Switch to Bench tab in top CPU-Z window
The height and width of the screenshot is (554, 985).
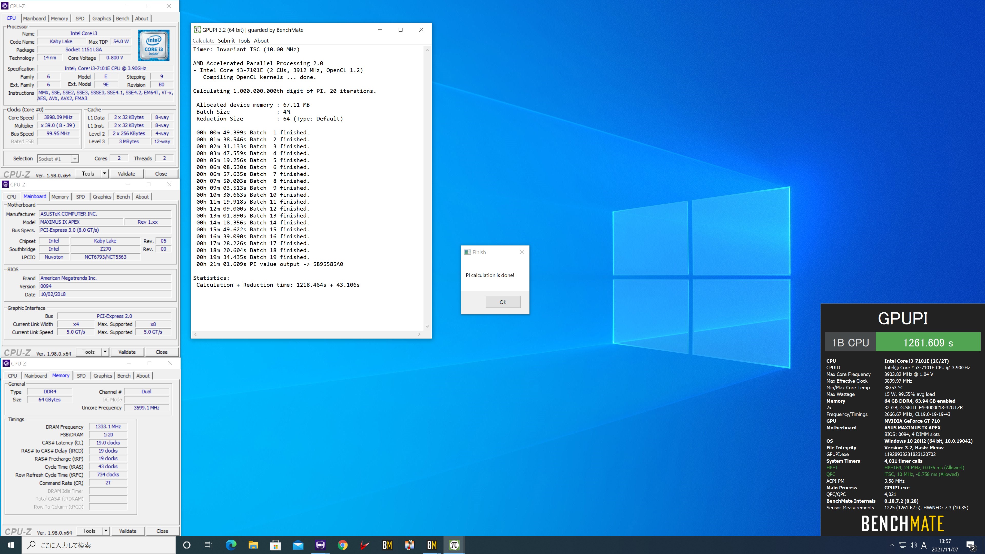point(122,18)
